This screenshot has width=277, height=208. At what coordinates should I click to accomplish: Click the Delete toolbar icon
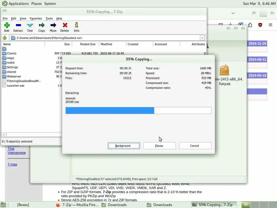tap(65, 25)
